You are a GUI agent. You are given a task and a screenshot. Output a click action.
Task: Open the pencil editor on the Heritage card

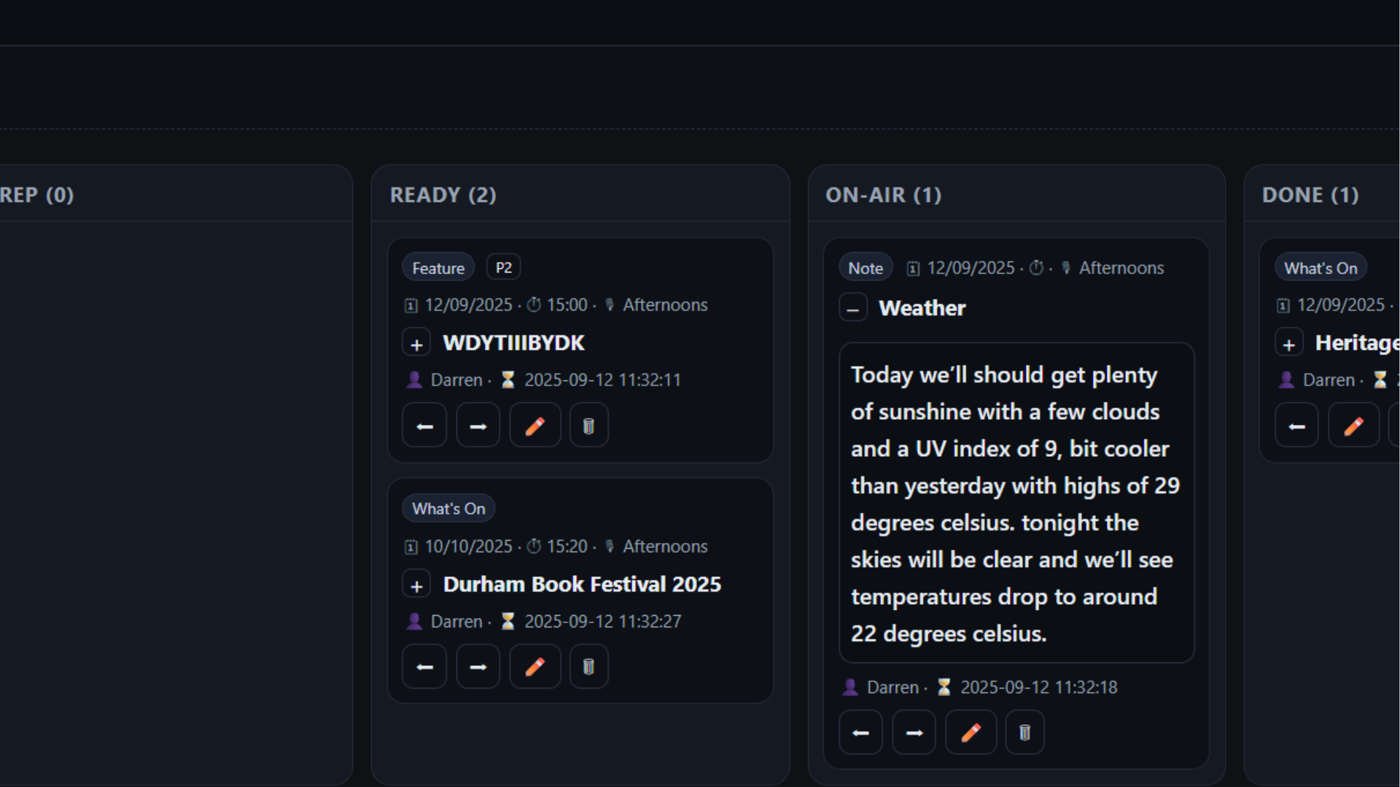1353,425
